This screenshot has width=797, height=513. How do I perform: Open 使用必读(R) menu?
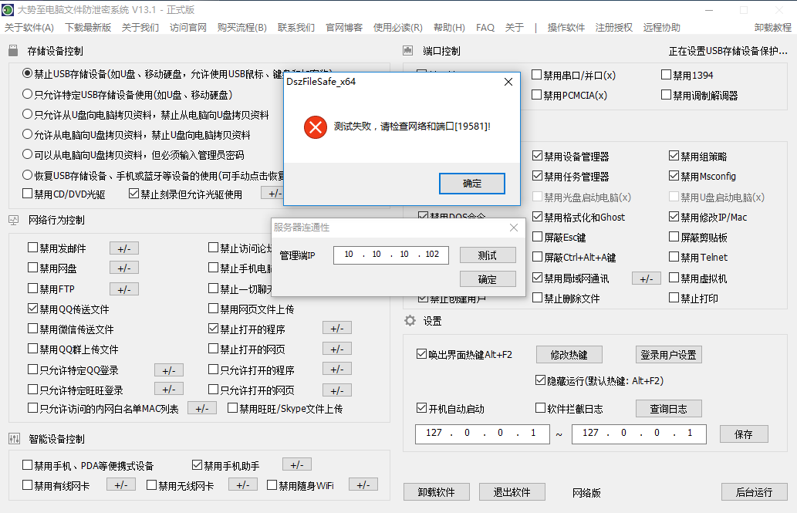[397, 28]
